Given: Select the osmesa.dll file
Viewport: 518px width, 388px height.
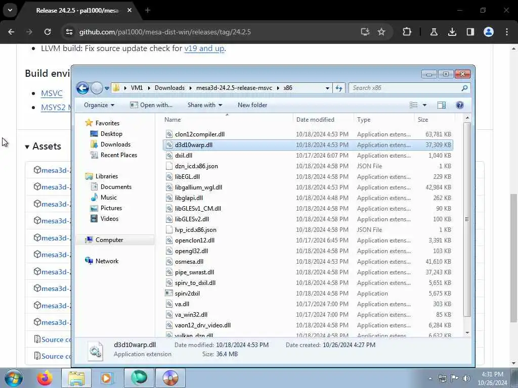Looking at the screenshot, I should coord(189,261).
